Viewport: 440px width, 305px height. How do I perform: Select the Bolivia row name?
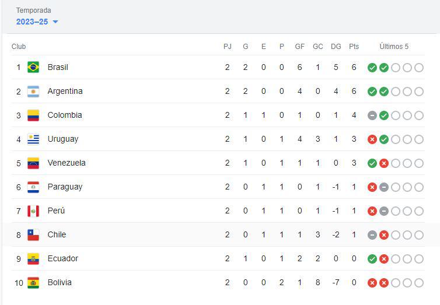pyautogui.click(x=60, y=283)
